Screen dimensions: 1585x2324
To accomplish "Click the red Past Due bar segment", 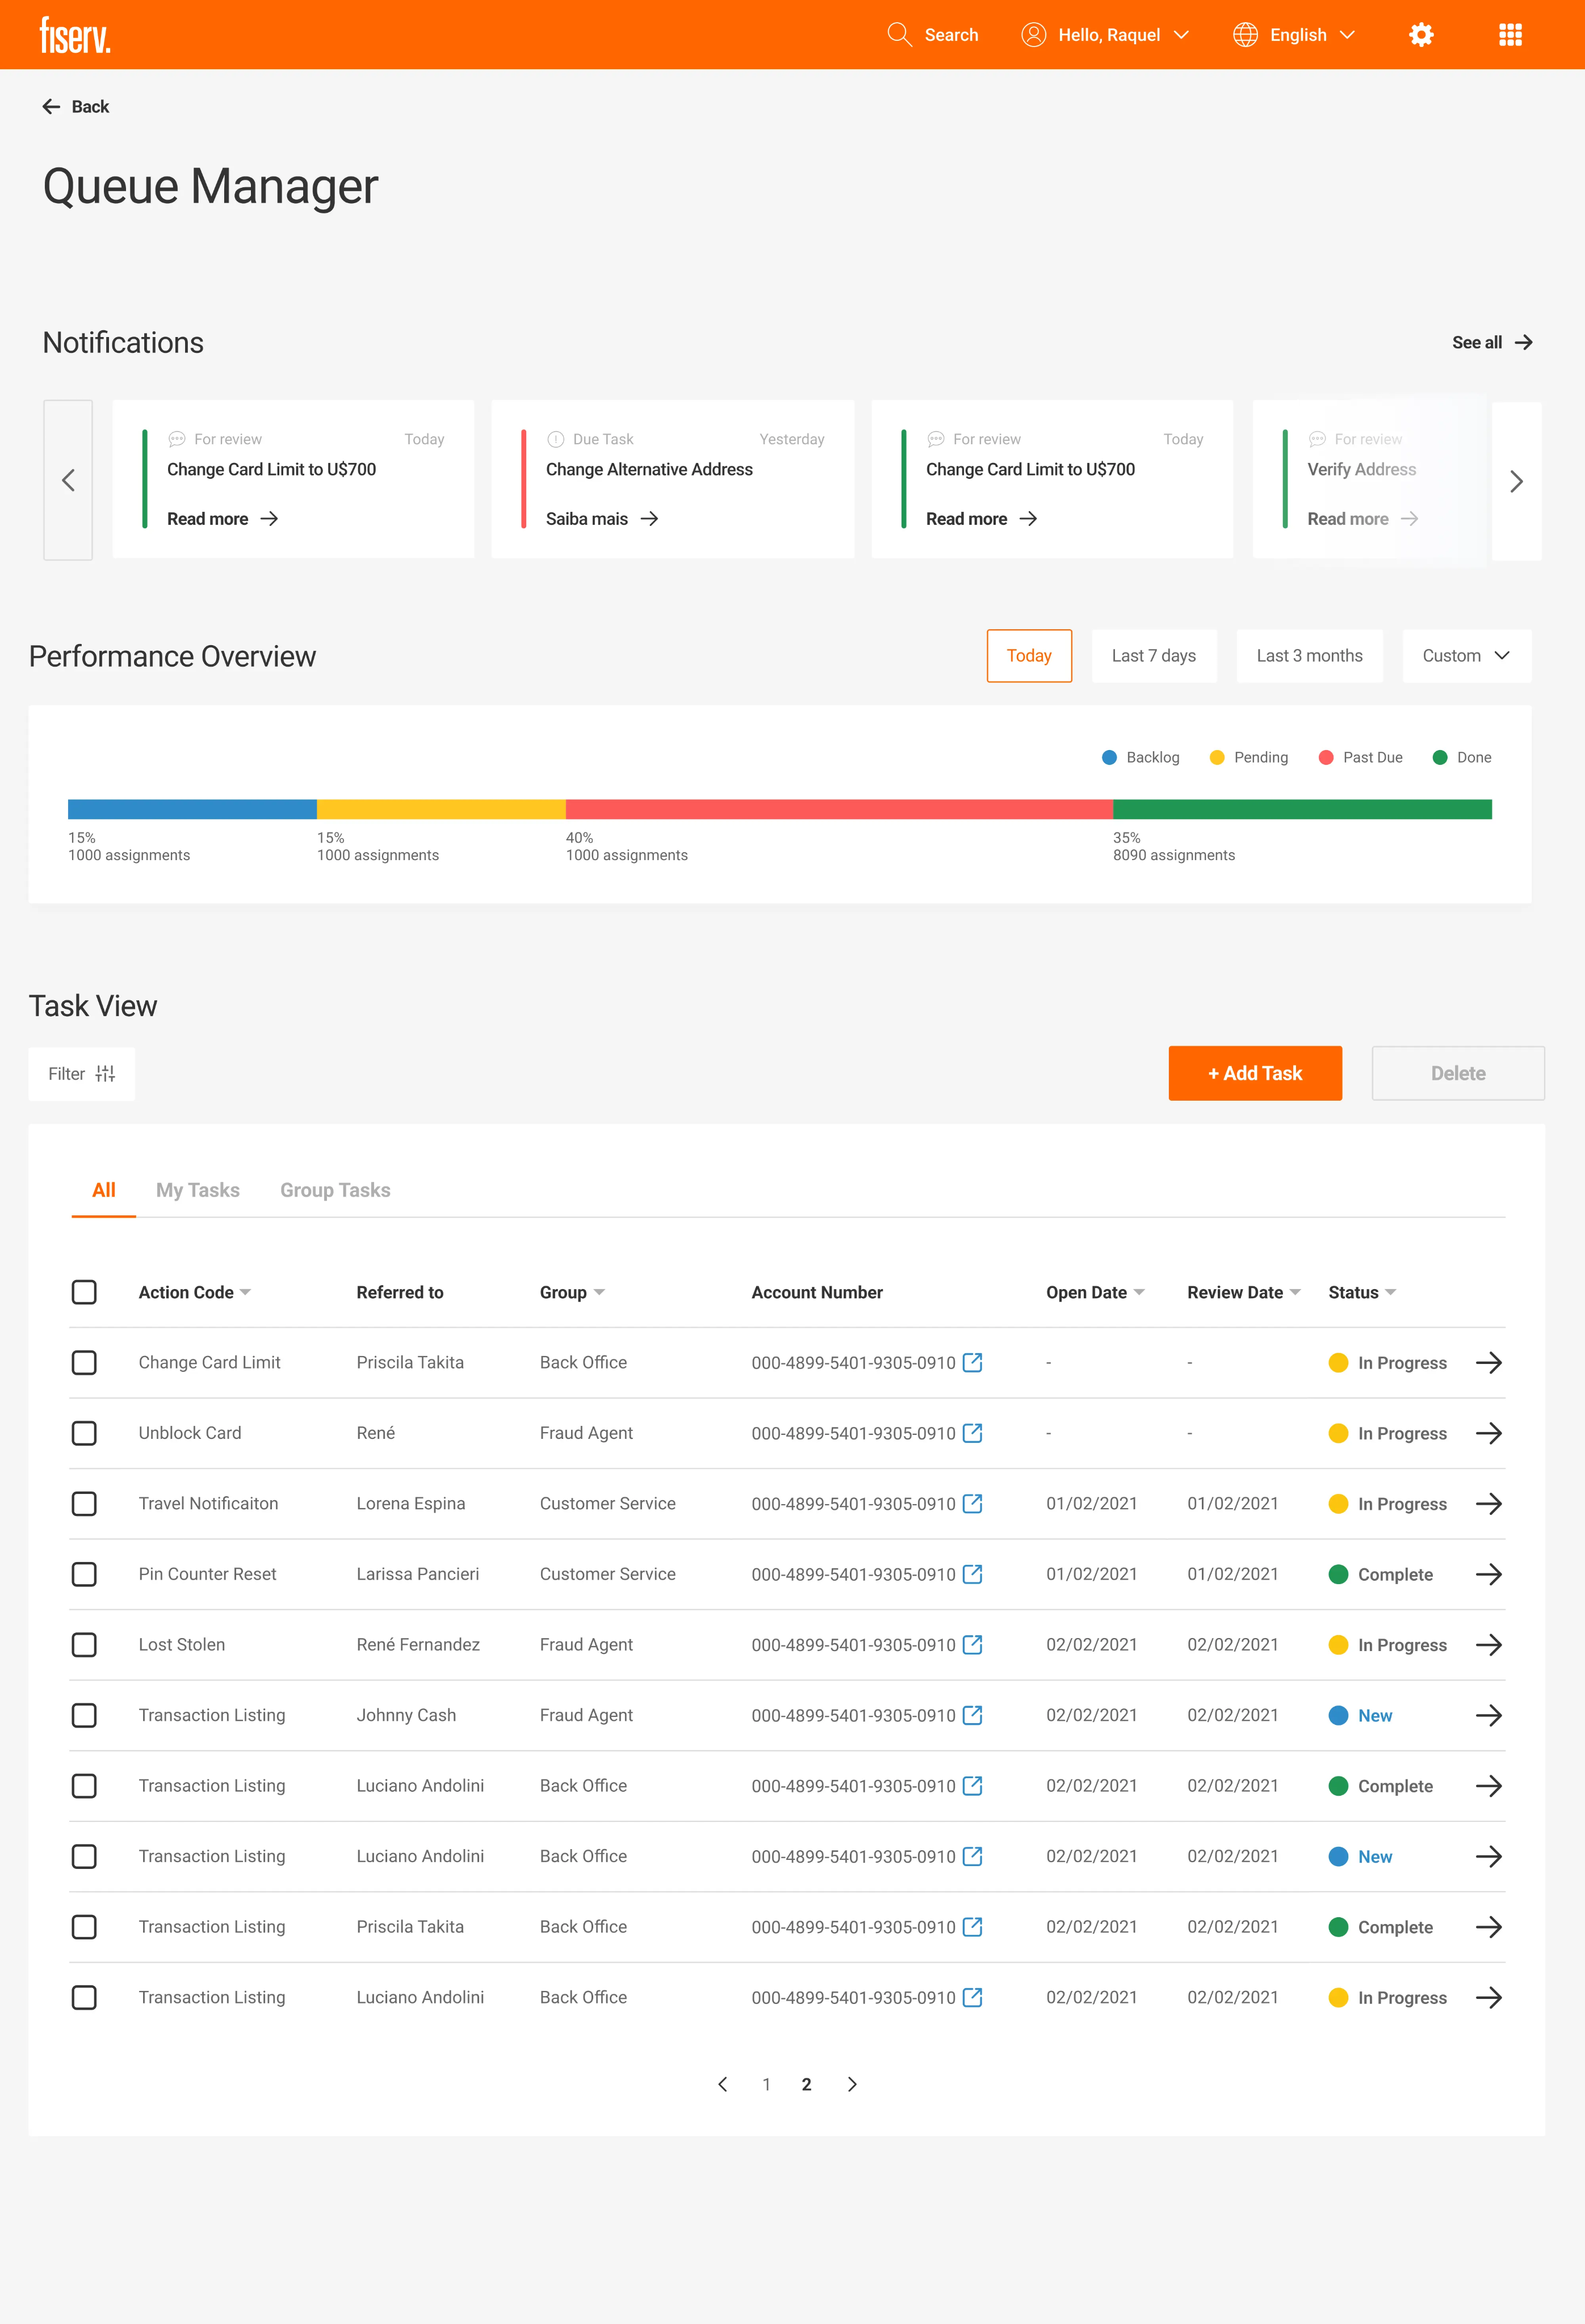I will click(x=838, y=809).
